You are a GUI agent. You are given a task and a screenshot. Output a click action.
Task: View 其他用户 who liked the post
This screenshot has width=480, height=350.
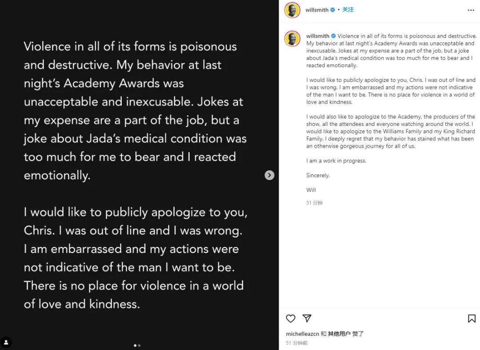click(339, 334)
